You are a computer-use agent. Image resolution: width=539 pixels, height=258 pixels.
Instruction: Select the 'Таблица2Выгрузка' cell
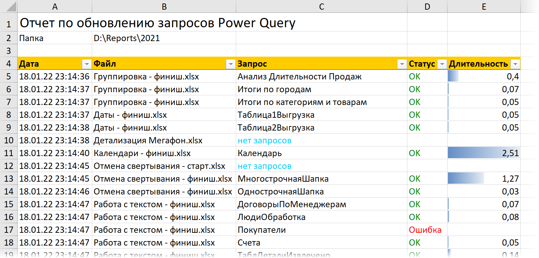pyautogui.click(x=321, y=127)
